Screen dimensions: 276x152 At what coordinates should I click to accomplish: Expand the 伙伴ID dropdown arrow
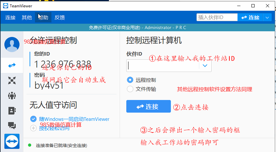[x=205, y=66]
